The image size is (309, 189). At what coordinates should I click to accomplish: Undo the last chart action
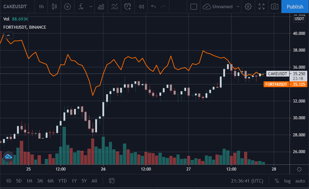click(153, 7)
